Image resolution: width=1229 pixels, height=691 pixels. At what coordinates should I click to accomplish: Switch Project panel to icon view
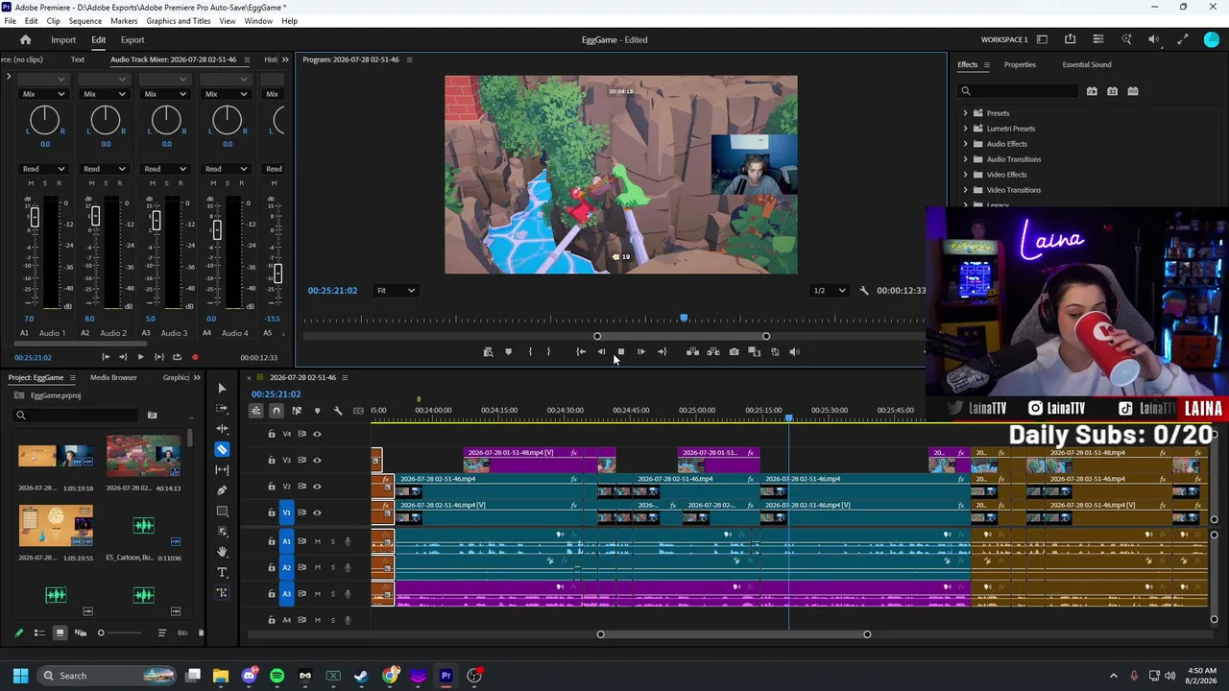[x=60, y=632]
